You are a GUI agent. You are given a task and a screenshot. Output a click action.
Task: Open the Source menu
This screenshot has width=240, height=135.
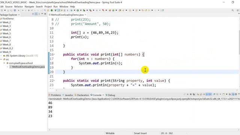tap(9, 7)
